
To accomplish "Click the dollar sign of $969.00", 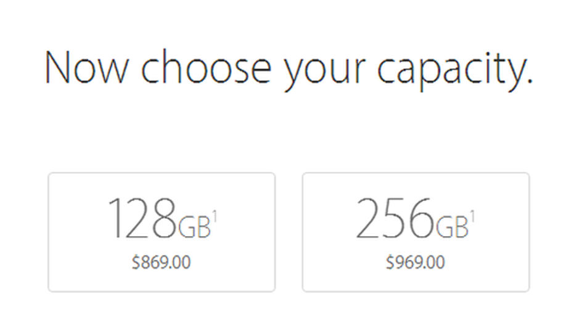I will tap(390, 262).
